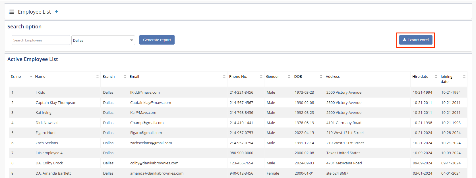Sort by Hire date column arrows
The width and height of the screenshot is (476, 178).
pyautogui.click(x=436, y=76)
